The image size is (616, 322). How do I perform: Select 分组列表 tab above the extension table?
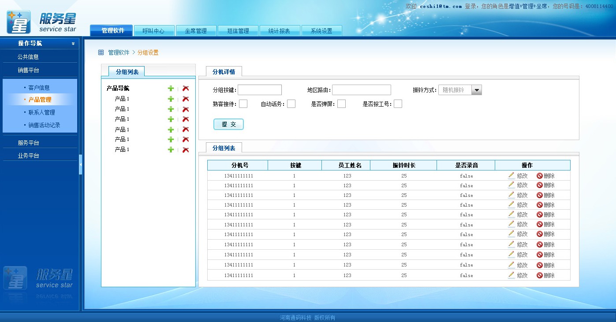224,148
